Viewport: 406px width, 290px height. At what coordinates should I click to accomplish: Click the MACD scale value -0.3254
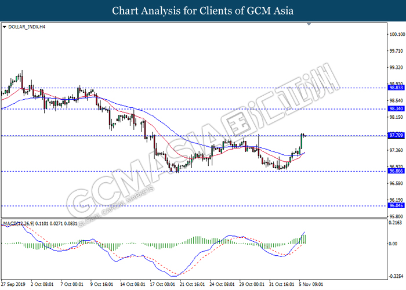395,276
